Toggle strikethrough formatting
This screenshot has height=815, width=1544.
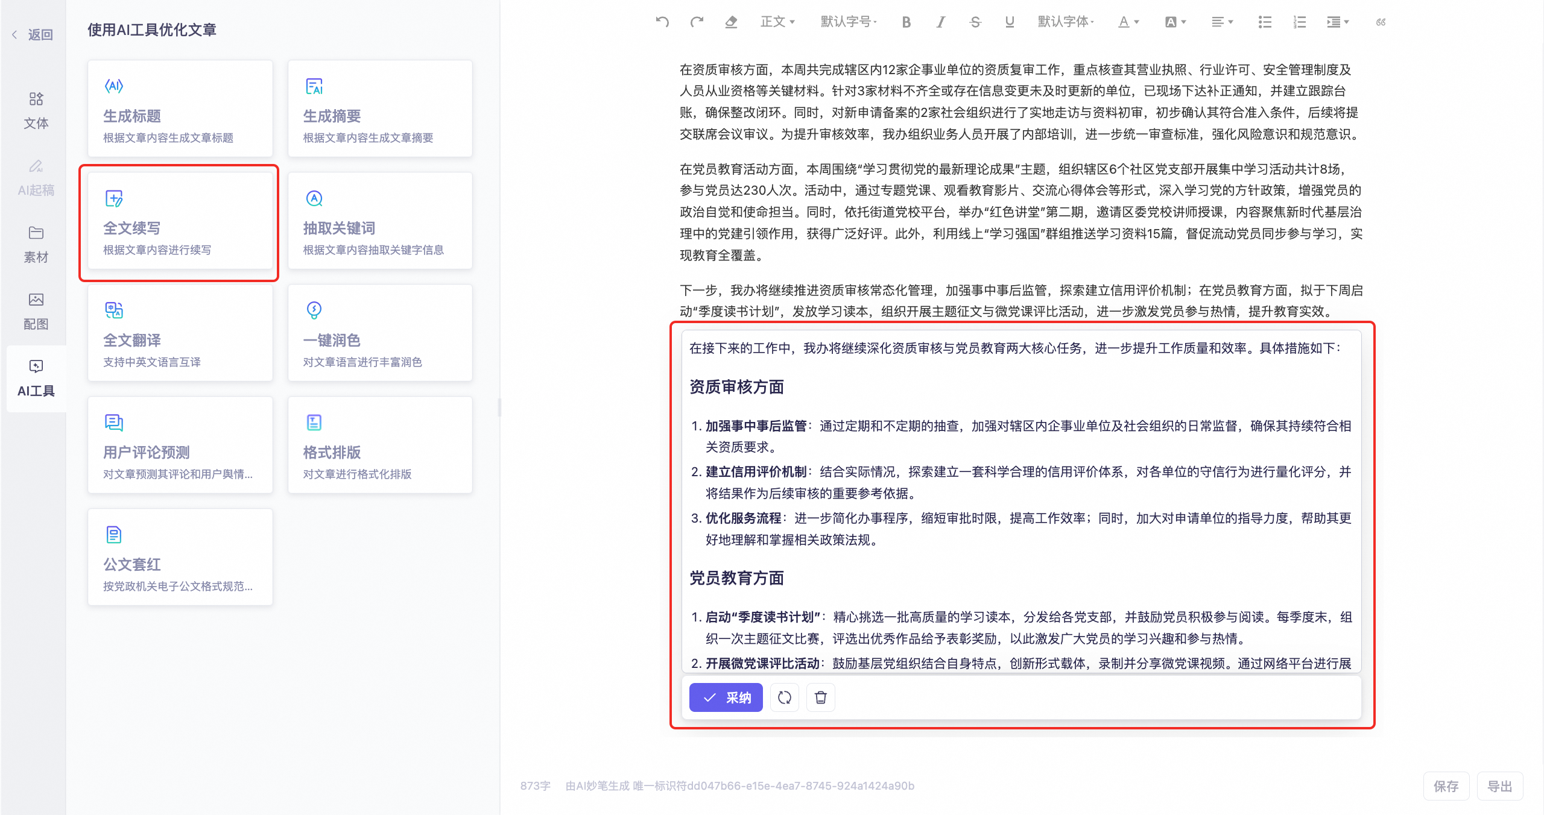(975, 22)
